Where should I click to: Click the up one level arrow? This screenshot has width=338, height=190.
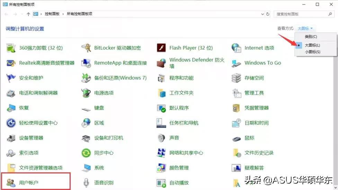[x=28, y=14]
